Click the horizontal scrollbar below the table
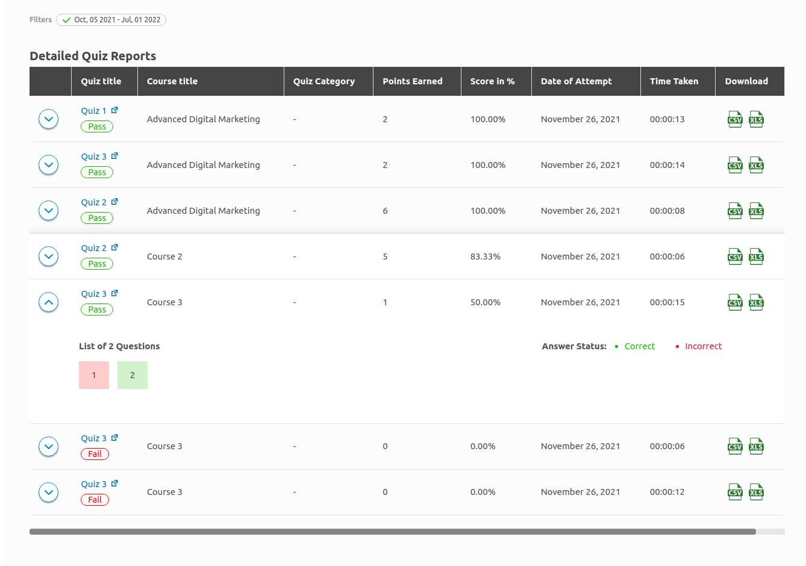806x566 pixels. coord(392,532)
